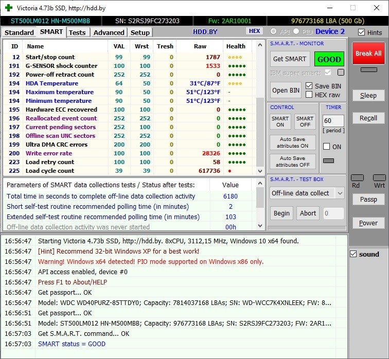Select the API radio button

click(x=273, y=31)
